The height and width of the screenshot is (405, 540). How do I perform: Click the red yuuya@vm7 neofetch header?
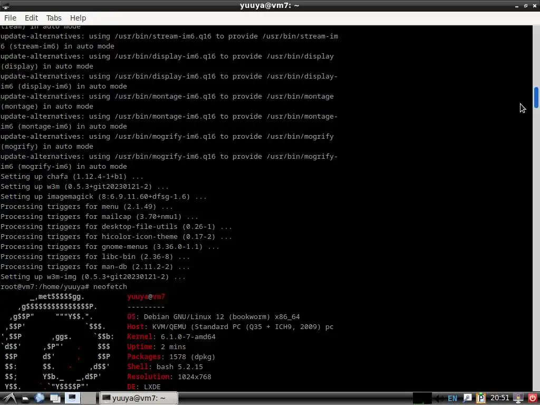pos(146,296)
